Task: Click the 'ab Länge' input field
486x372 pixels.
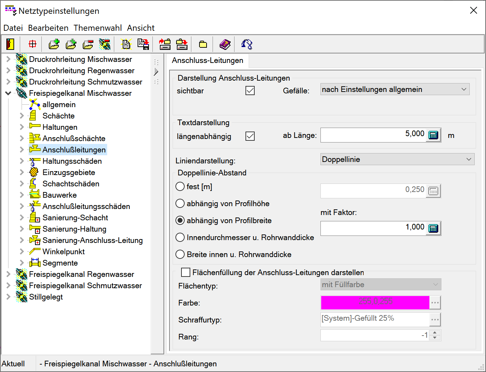Action: pos(372,135)
